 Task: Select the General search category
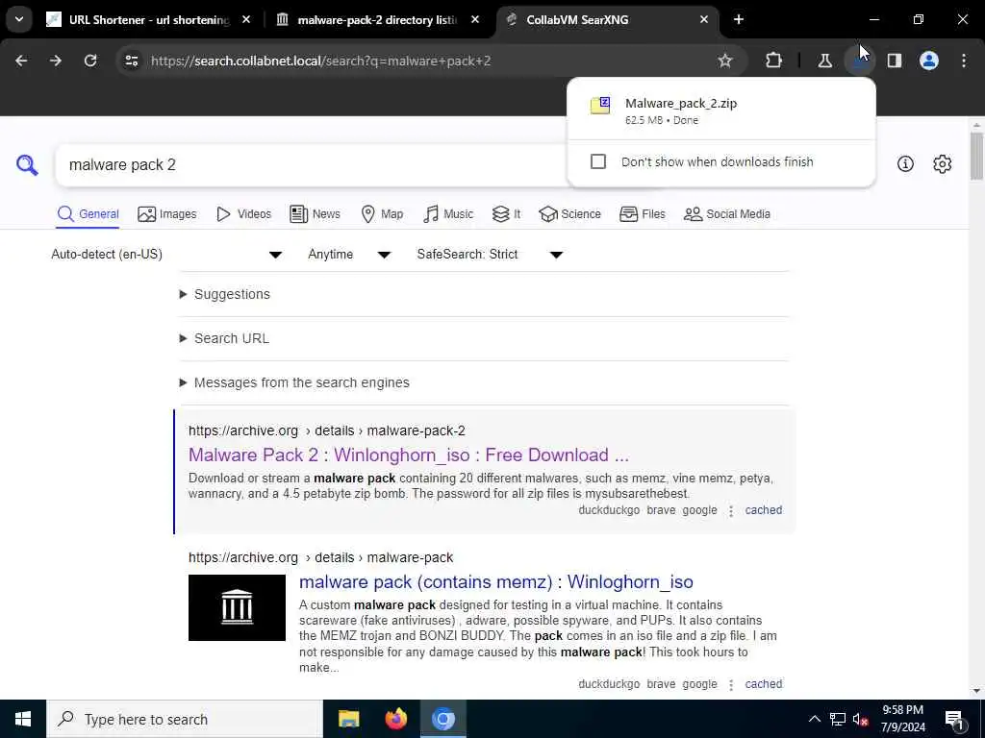[88, 214]
